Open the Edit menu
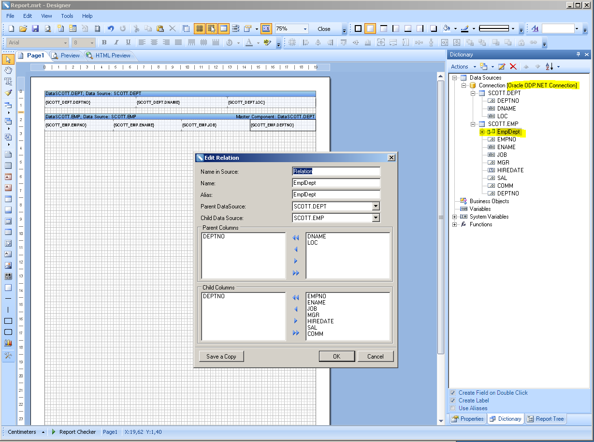 pos(28,16)
